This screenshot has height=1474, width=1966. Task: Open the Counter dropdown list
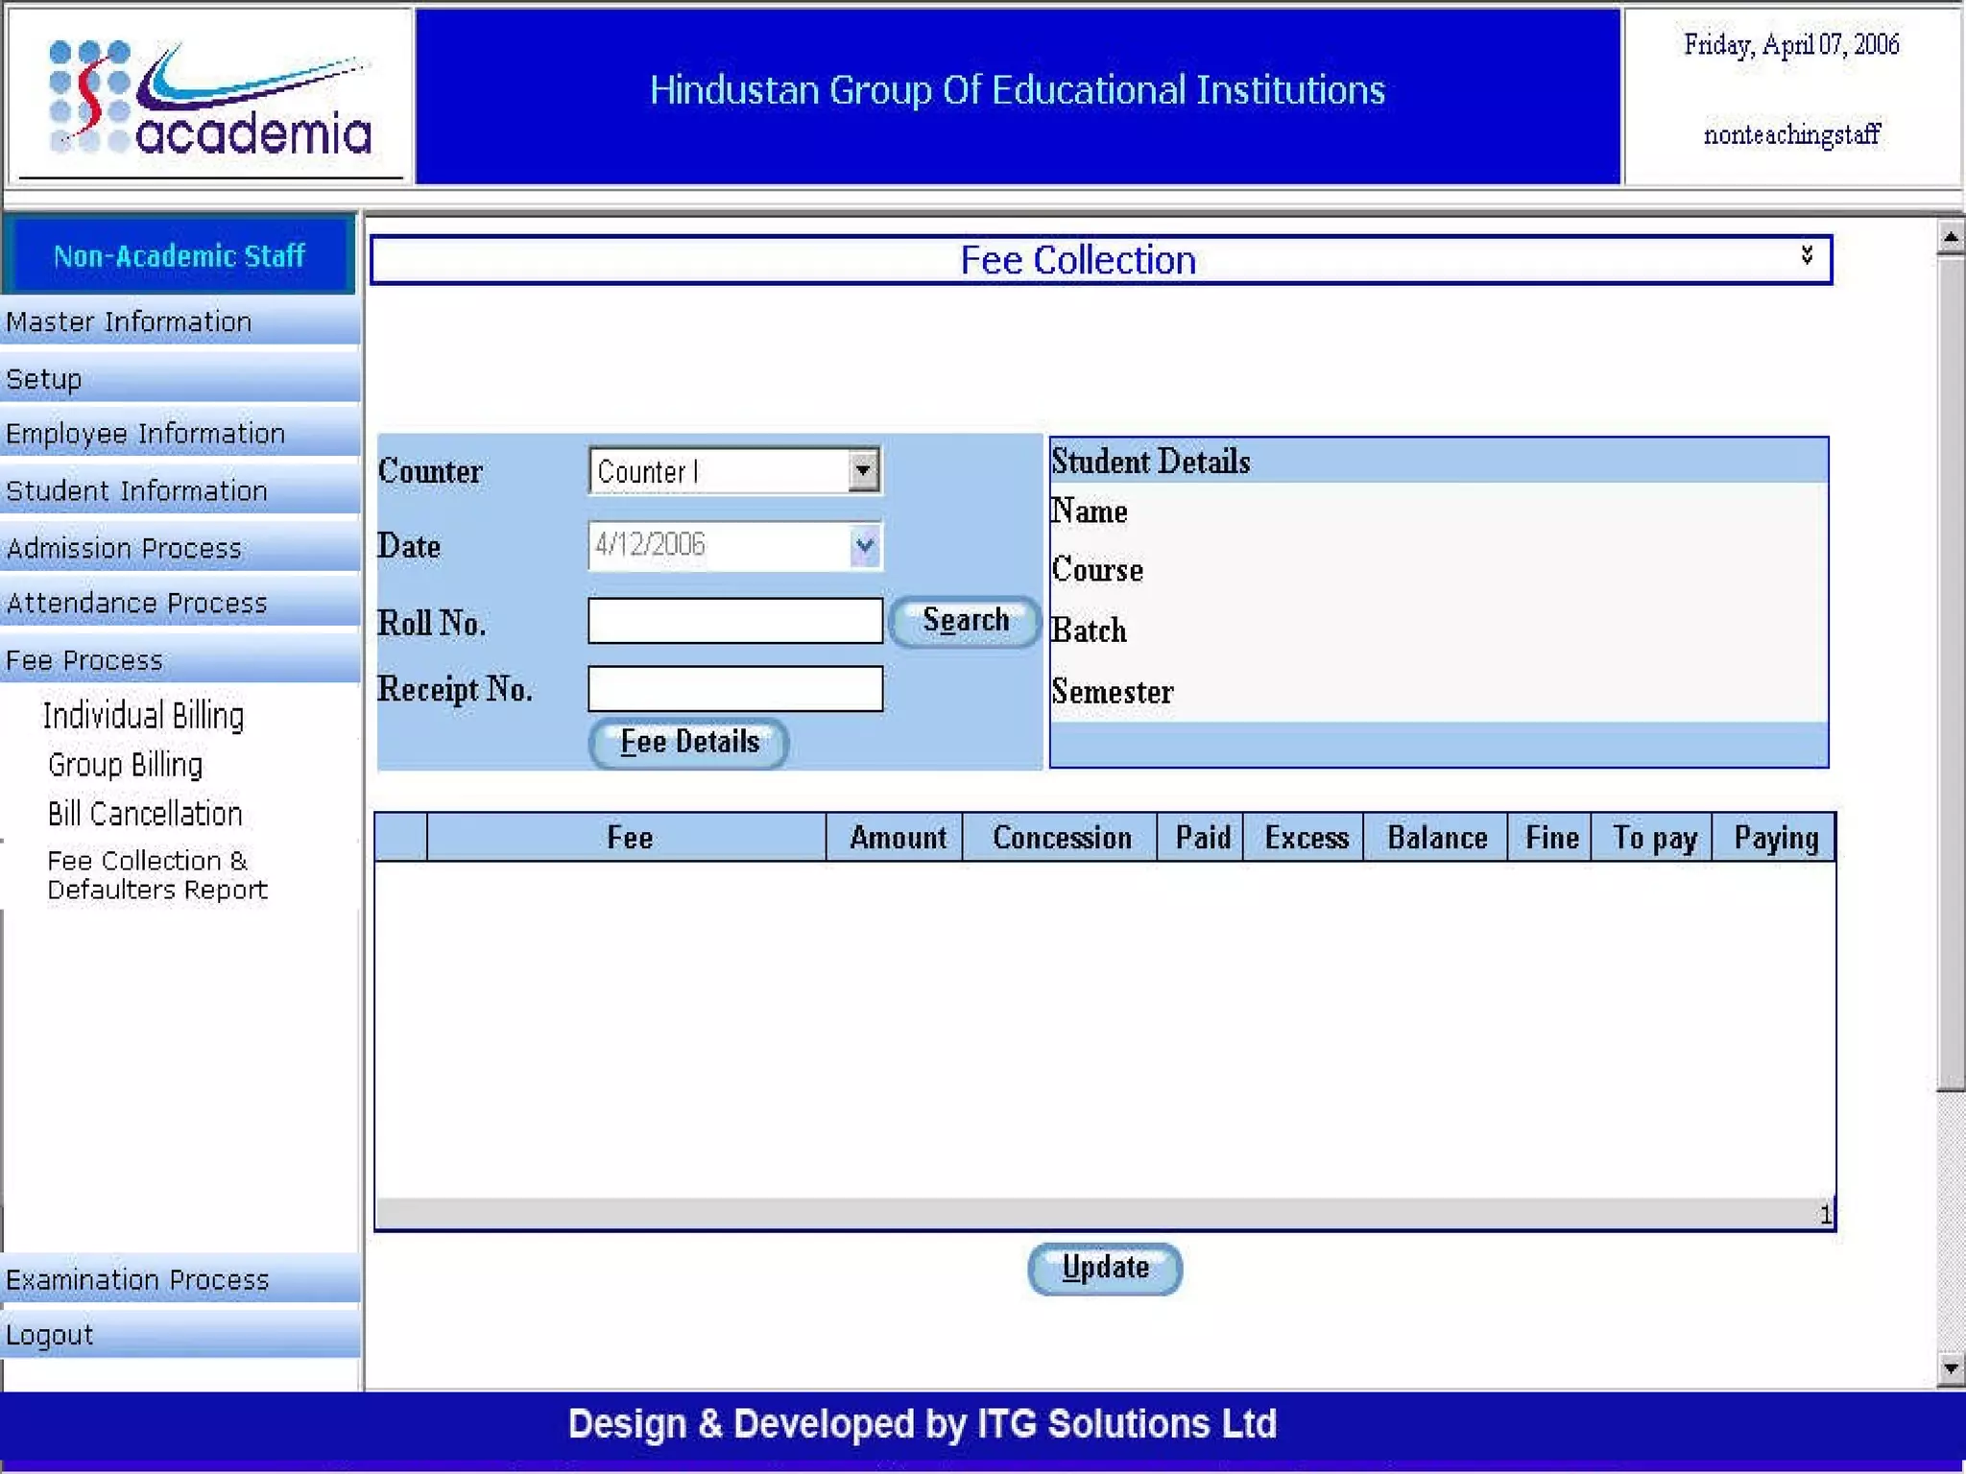pyautogui.click(x=863, y=471)
